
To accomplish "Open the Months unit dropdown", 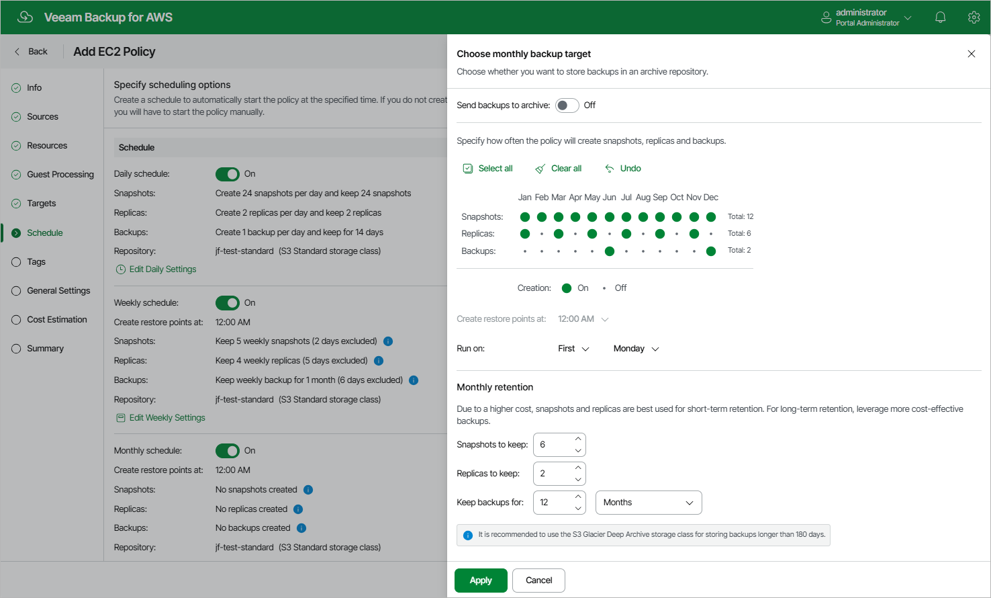I will point(649,503).
